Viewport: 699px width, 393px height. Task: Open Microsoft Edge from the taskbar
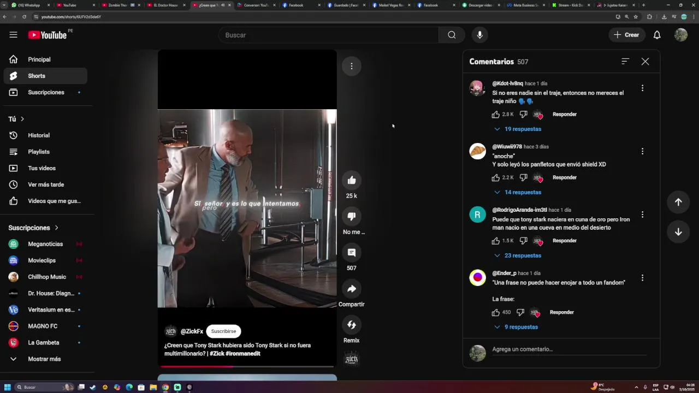129,387
